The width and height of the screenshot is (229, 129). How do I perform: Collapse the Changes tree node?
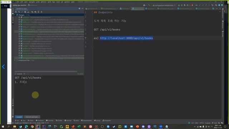[15, 15]
